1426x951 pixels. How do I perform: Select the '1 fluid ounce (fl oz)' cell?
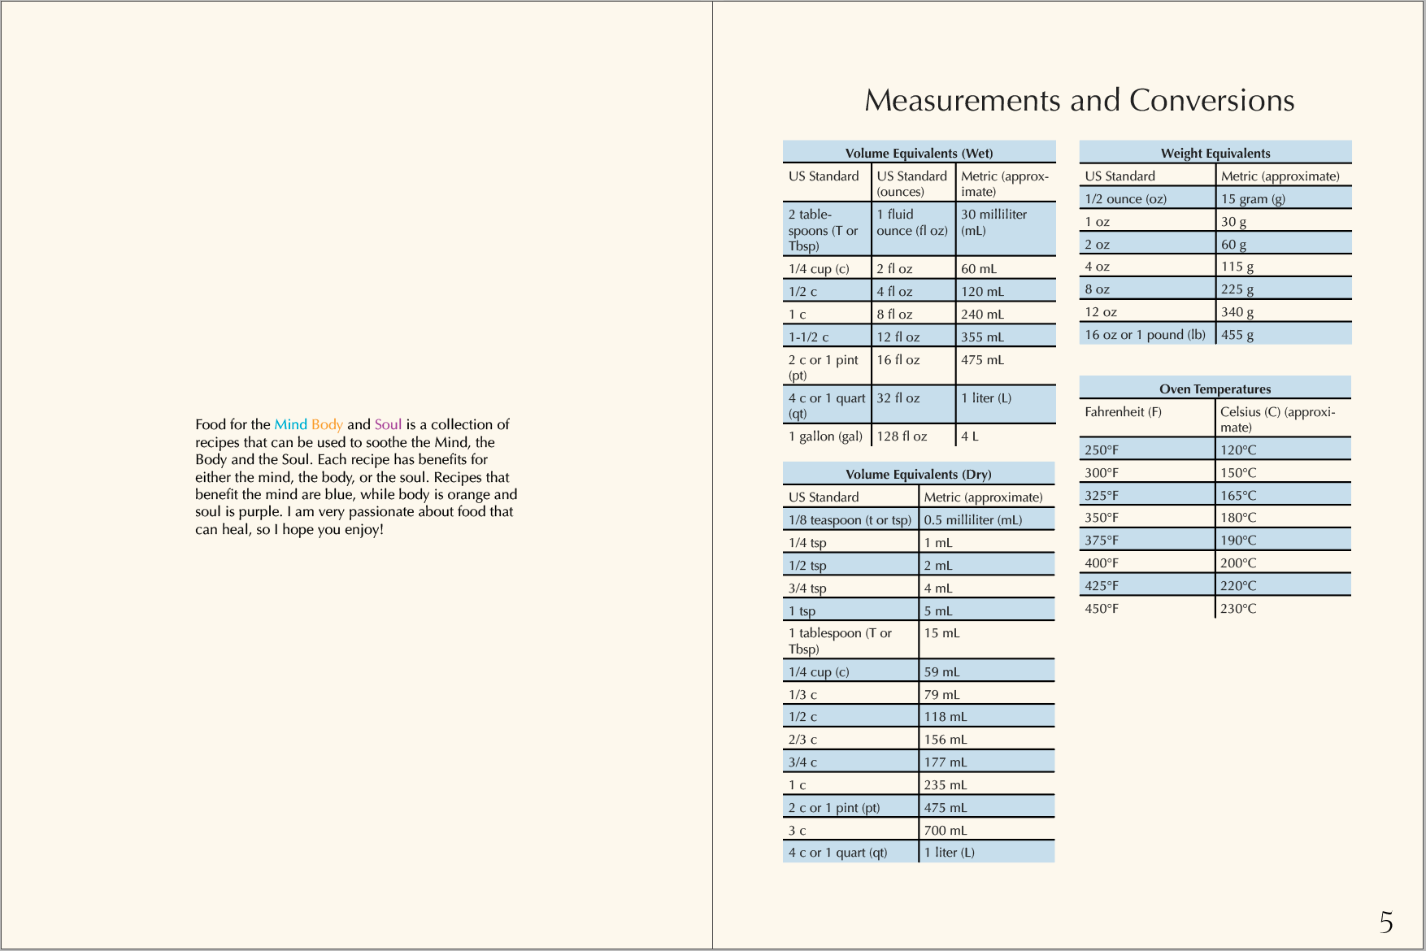914,229
